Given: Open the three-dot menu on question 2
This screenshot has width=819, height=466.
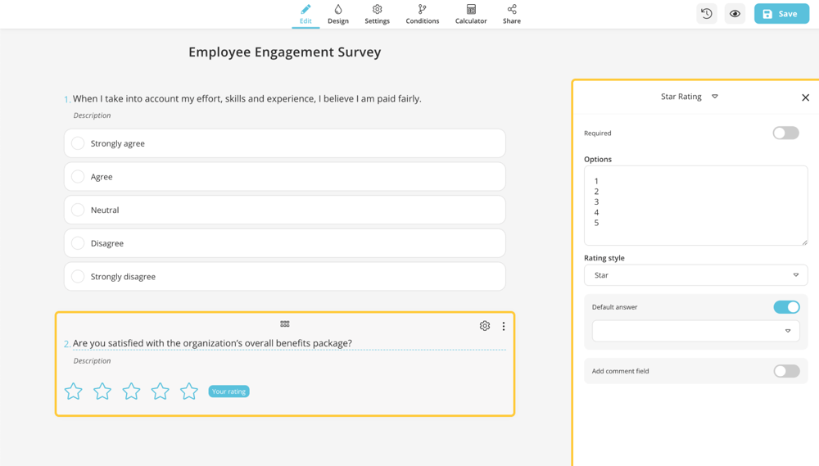Looking at the screenshot, I should click(x=504, y=326).
